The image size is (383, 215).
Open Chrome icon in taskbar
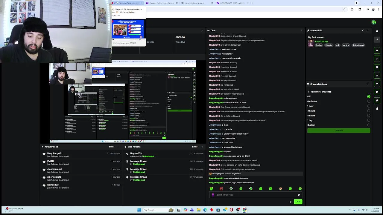pos(244,210)
